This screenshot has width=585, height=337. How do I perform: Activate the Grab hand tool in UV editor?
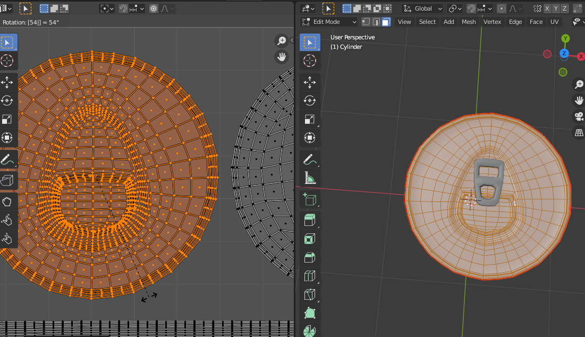click(7, 201)
